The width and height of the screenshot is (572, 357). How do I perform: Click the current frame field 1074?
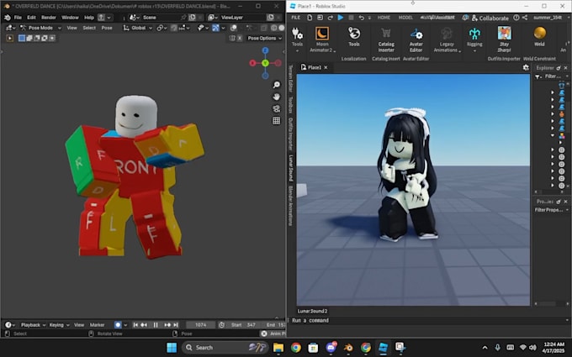[x=201, y=324]
